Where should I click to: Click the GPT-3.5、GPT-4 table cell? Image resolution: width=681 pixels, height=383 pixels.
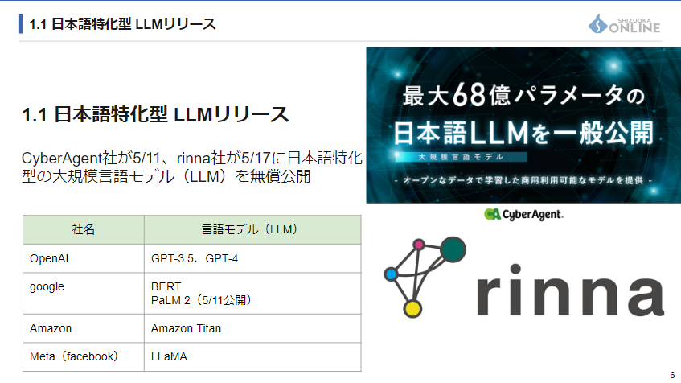[x=251, y=258]
